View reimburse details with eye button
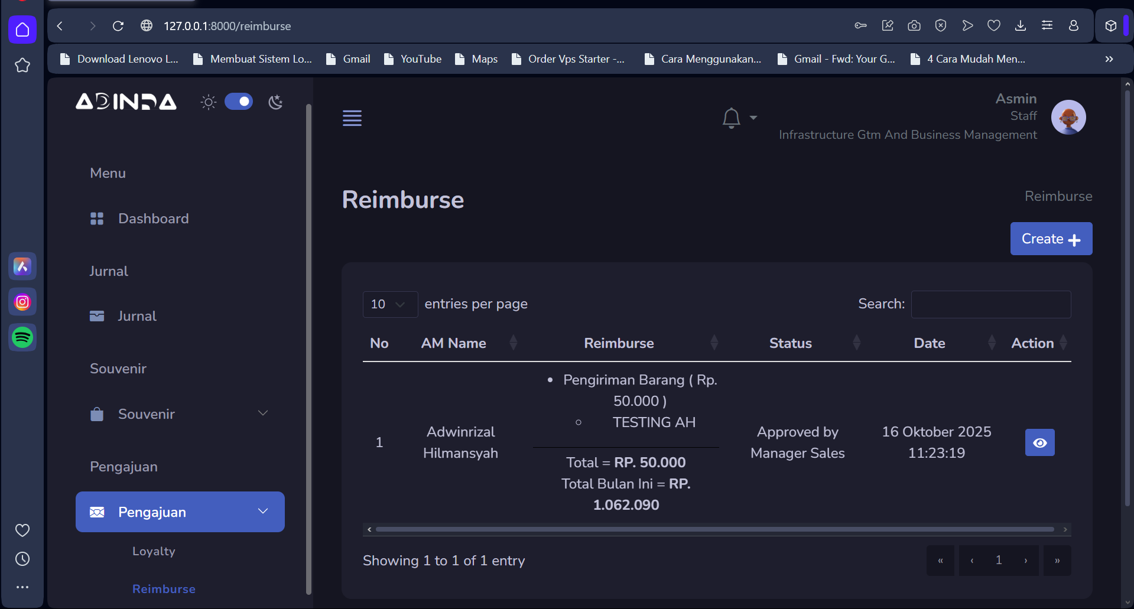The height and width of the screenshot is (609, 1134). [1039, 442]
